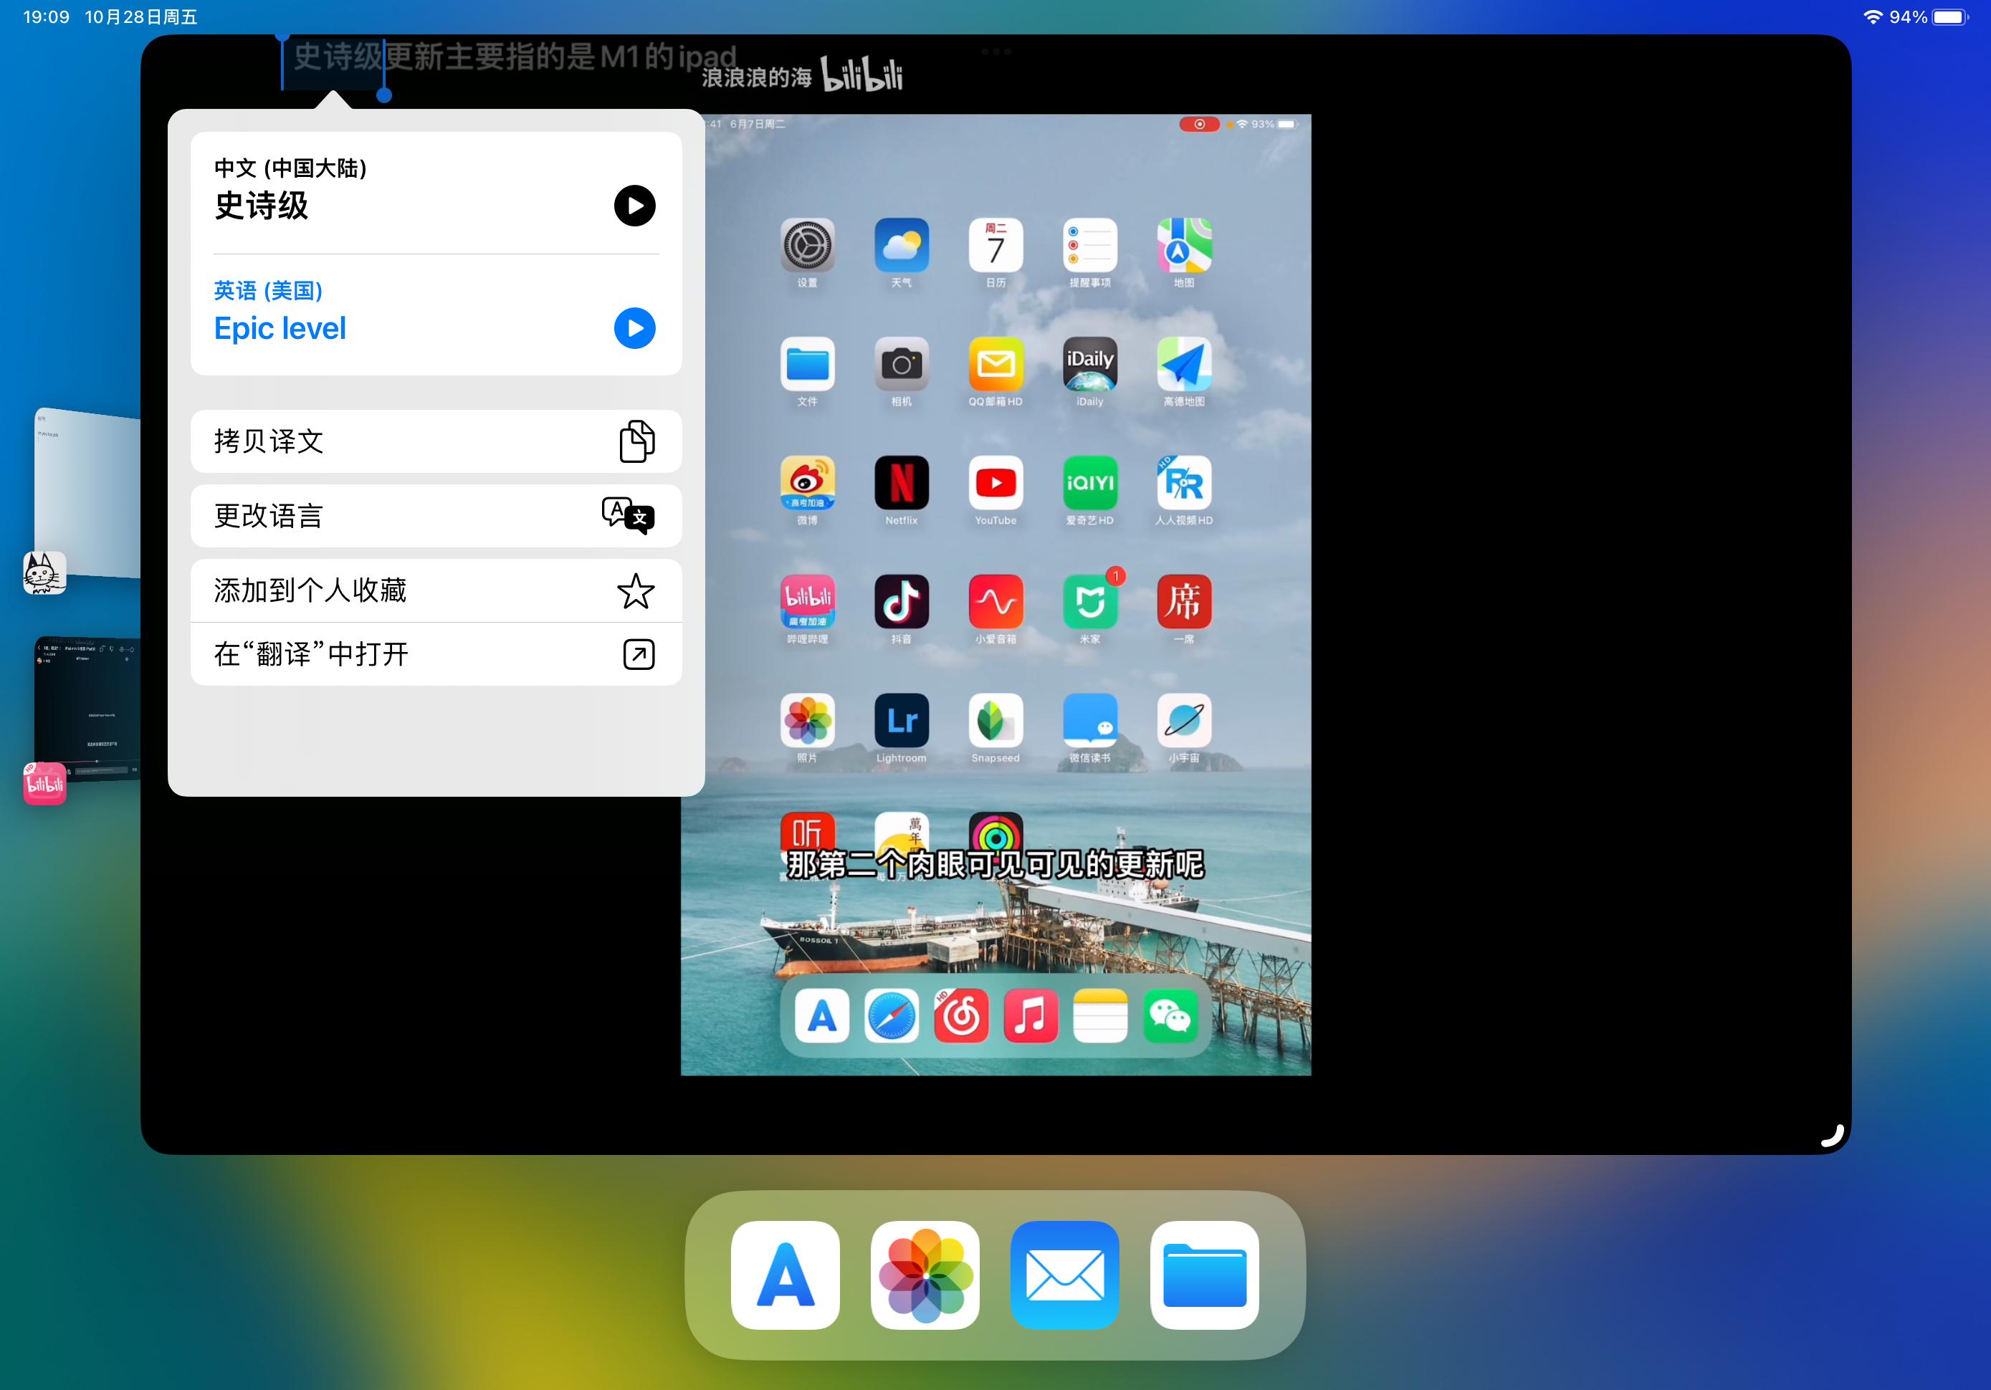Tap the blue Epic level translation text
The width and height of the screenshot is (1991, 1390).
[x=280, y=329]
